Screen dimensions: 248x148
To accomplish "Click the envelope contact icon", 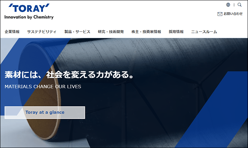I will [220, 14].
